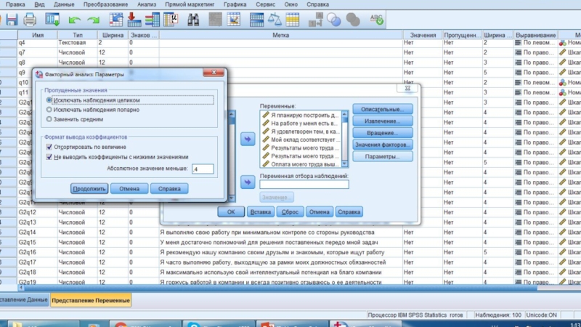This screenshot has height=327, width=581.
Task: Click the 'Переменная отбора наблюдений' field
Action: [304, 185]
